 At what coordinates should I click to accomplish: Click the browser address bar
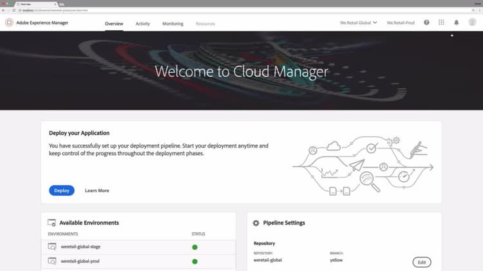pos(243,10)
